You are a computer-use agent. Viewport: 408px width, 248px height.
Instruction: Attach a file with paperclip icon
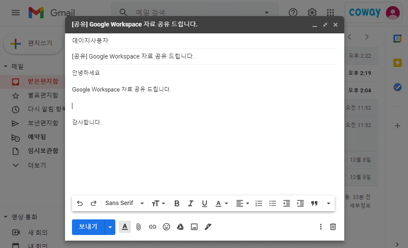click(138, 227)
